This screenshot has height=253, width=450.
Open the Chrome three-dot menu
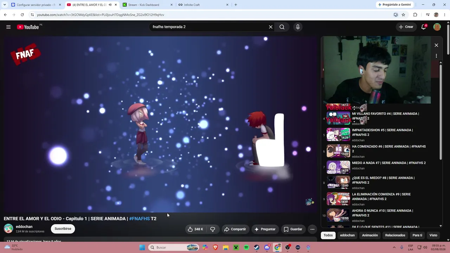tap(445, 15)
